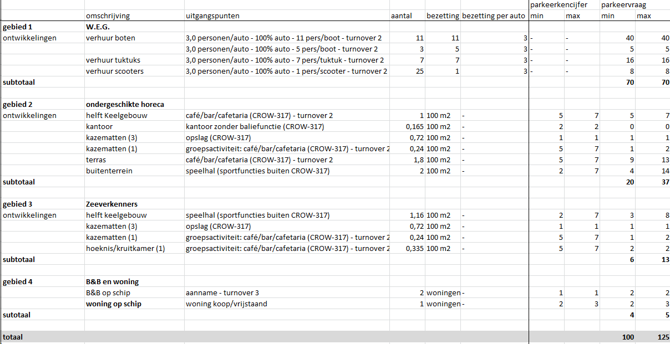Click the aantal value '1,8' for terras
Screen dimensions: 670x344
point(418,160)
